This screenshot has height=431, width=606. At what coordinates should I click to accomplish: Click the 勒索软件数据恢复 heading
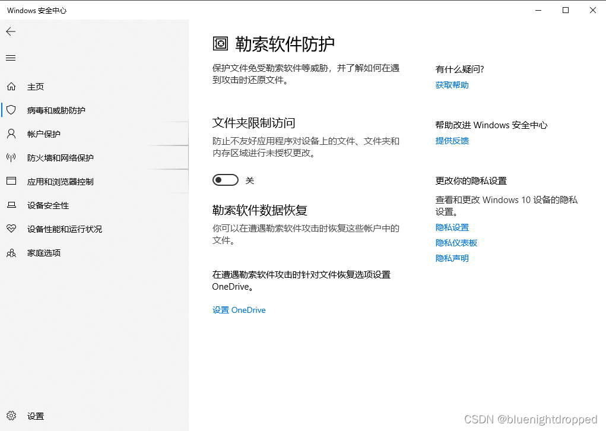point(259,210)
